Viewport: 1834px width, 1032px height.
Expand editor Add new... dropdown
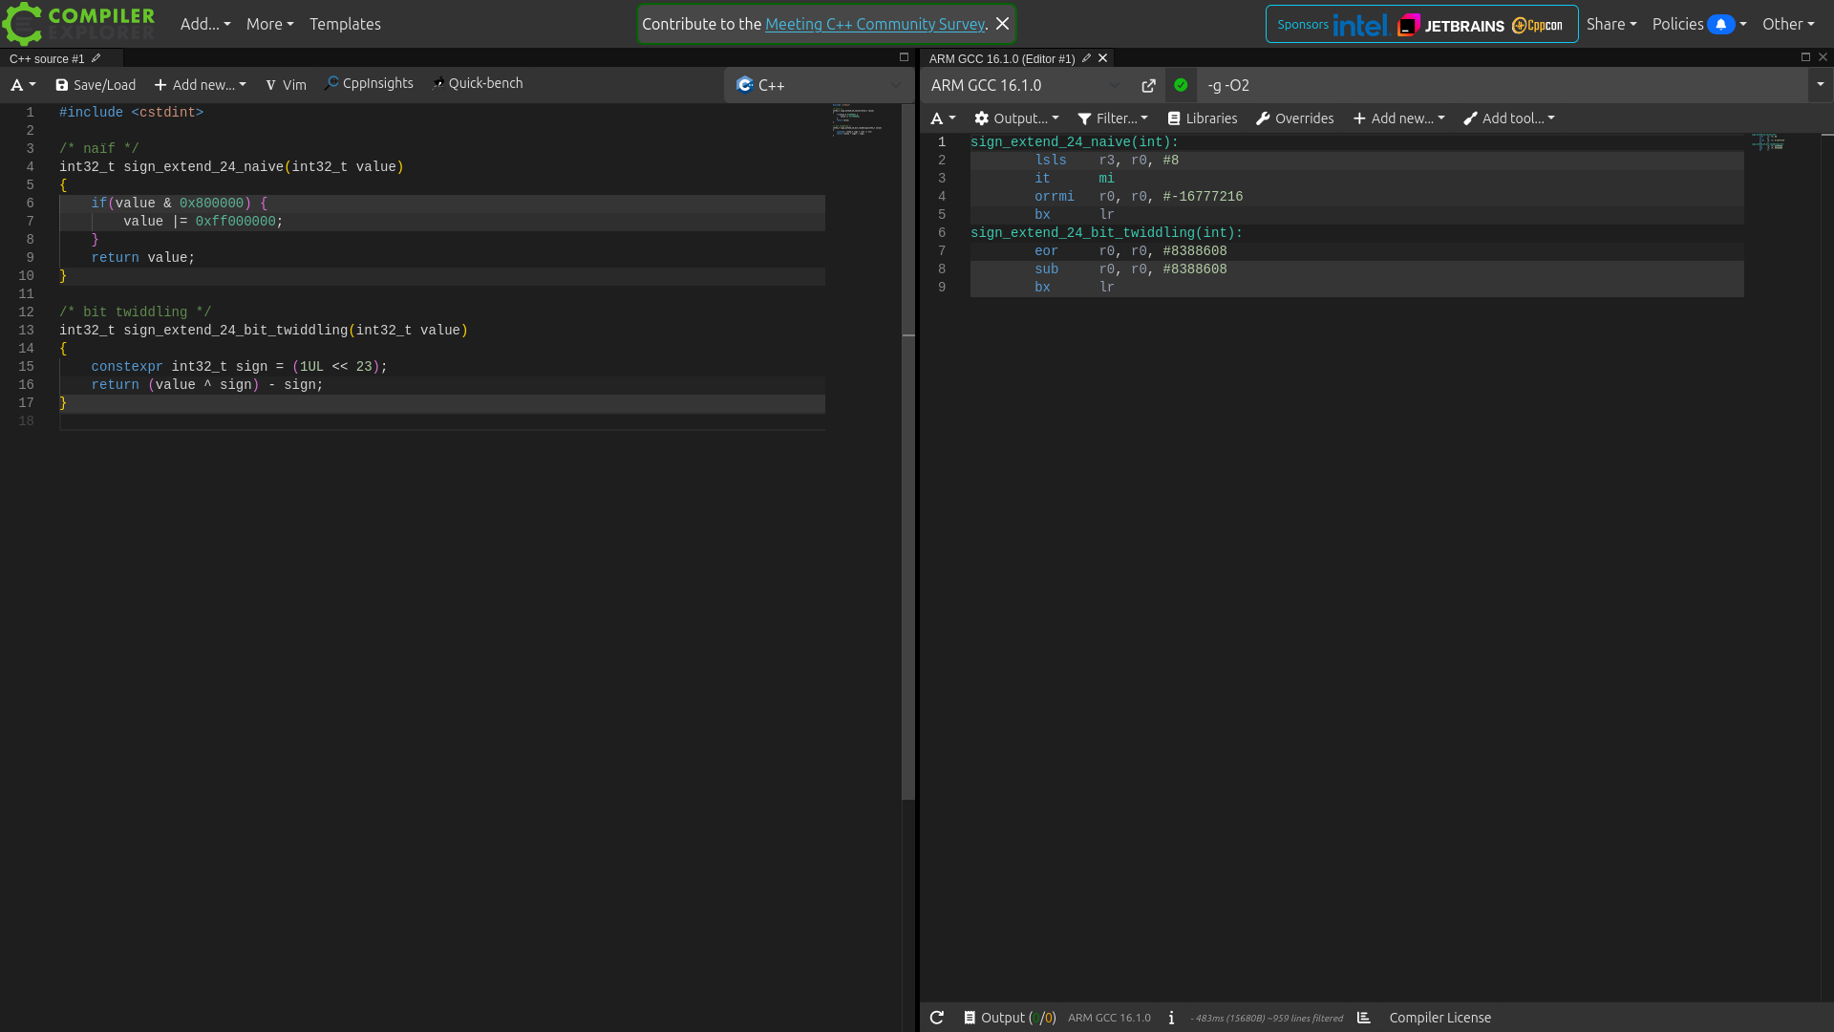point(200,85)
